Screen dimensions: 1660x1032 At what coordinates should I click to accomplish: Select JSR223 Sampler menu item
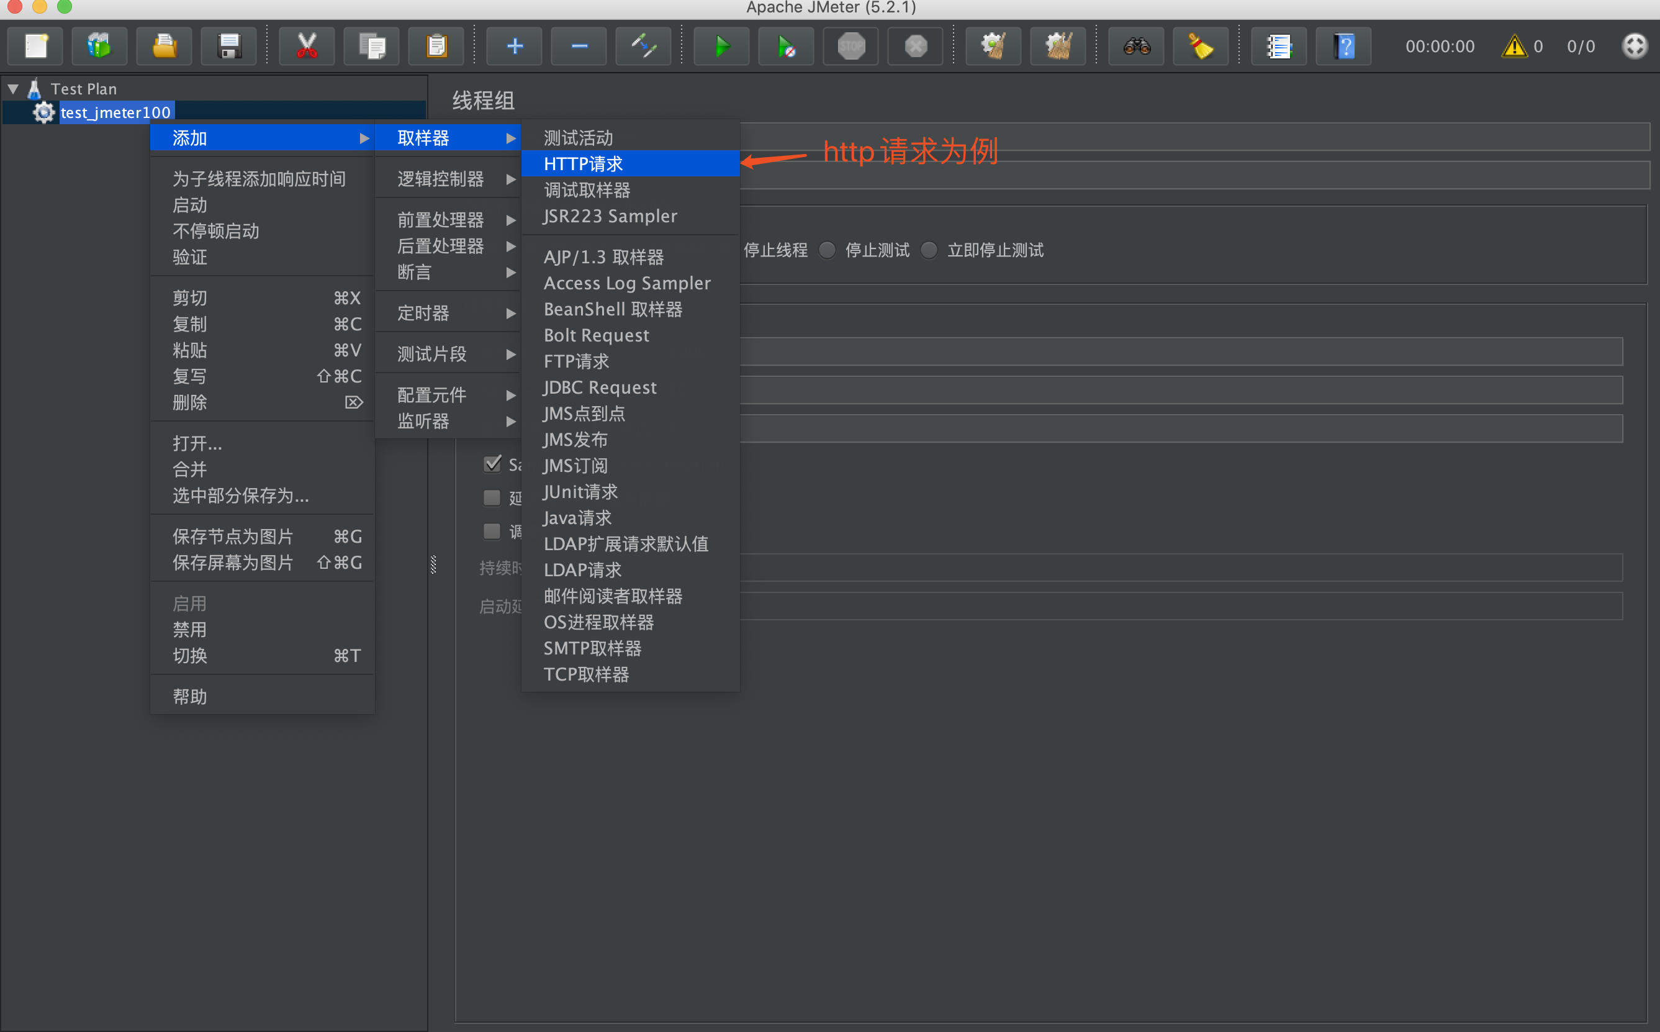point(631,216)
